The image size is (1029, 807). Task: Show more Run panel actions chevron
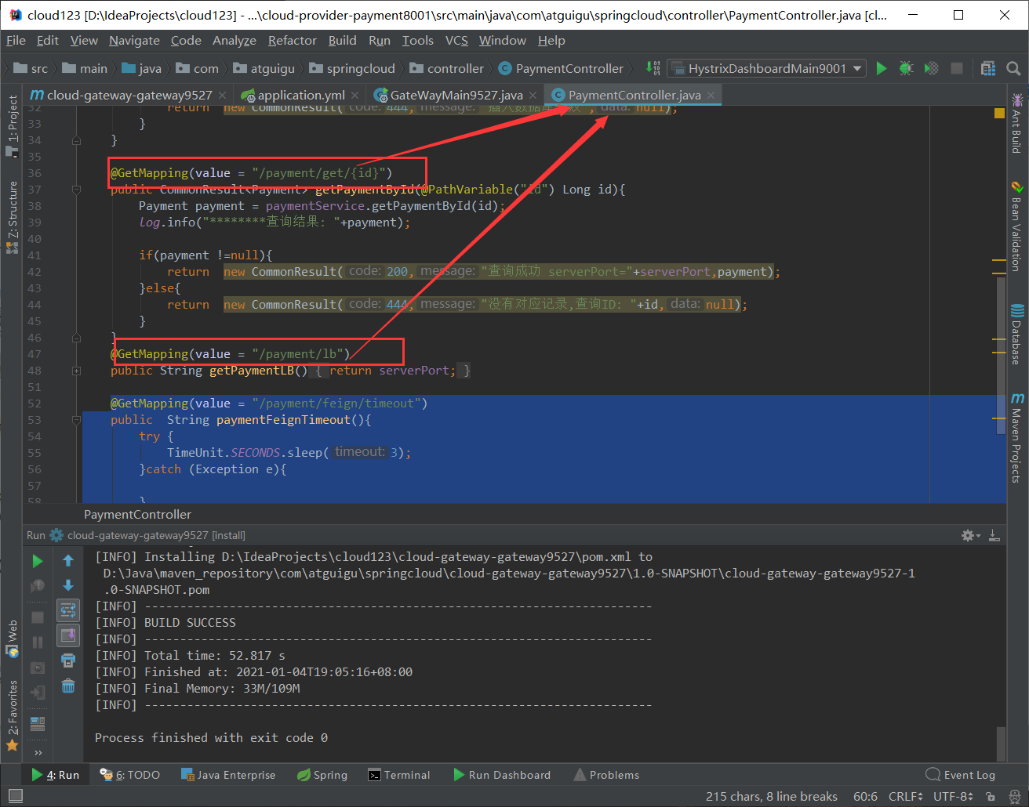38,753
